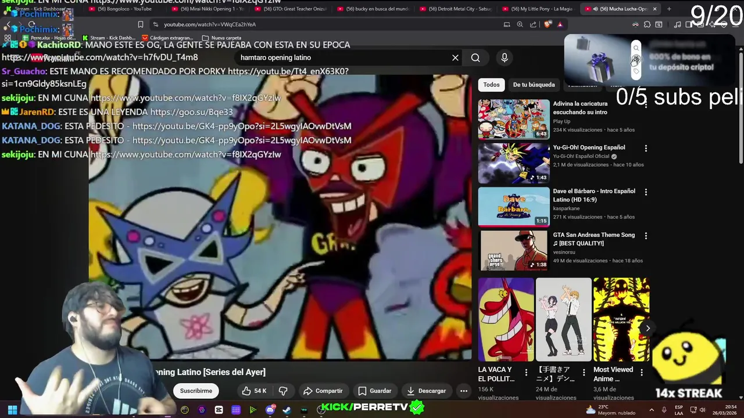Open CapCut from the taskbar
The height and width of the screenshot is (418, 744).
(x=219, y=410)
